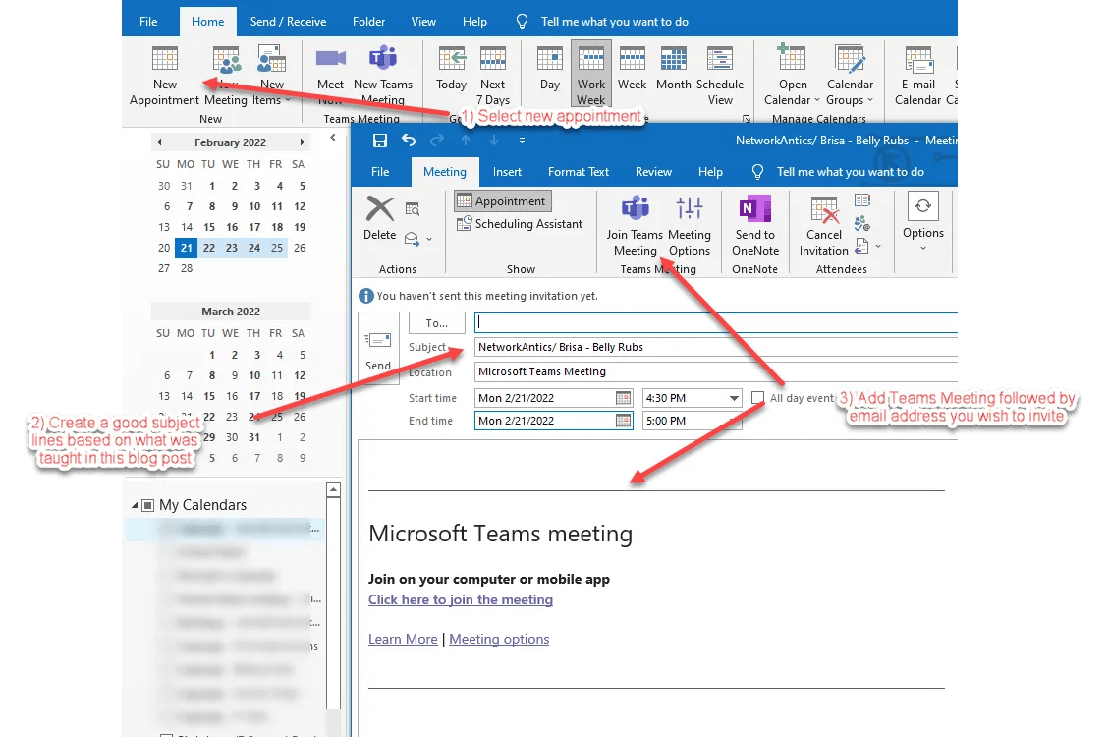Click Send to OneNote icon
The width and height of the screenshot is (1109, 737).
(755, 208)
